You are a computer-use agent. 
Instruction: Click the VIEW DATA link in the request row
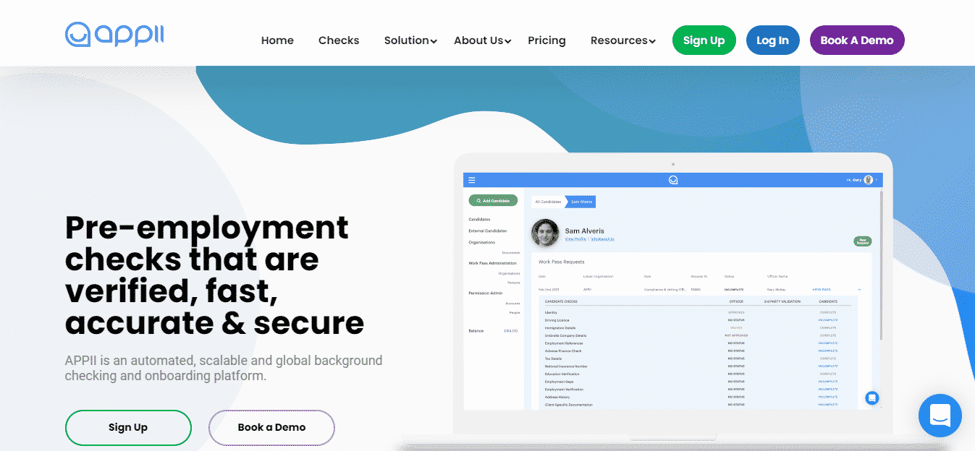pos(821,289)
